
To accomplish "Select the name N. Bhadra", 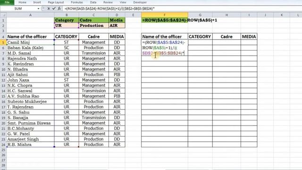I will pyautogui.click(x=17, y=69).
